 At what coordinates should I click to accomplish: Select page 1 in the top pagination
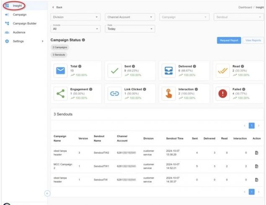pyautogui.click(x=252, y=125)
